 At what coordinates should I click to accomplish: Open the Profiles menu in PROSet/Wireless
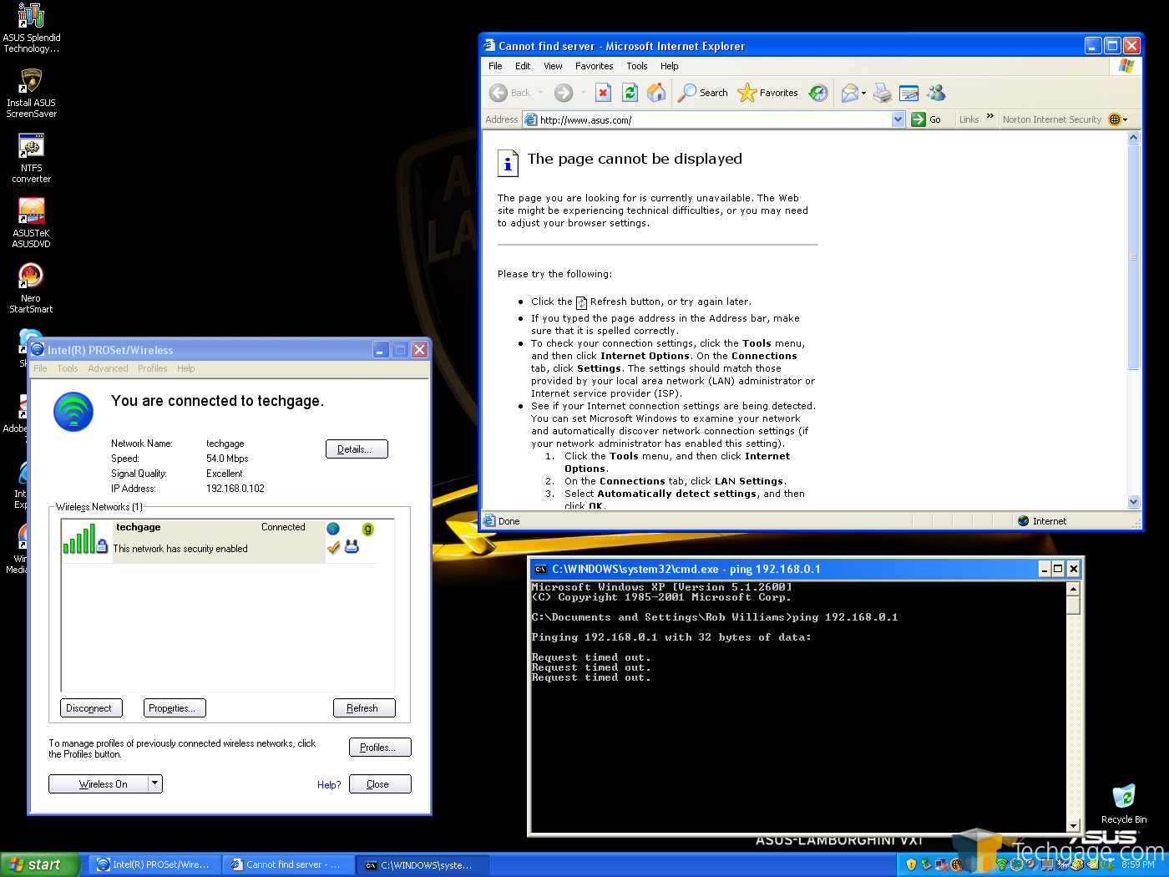152,368
